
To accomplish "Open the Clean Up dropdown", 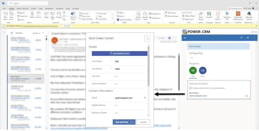I will (23, 16).
